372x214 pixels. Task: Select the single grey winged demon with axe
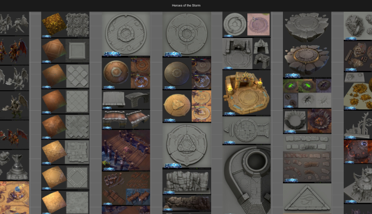point(14,106)
